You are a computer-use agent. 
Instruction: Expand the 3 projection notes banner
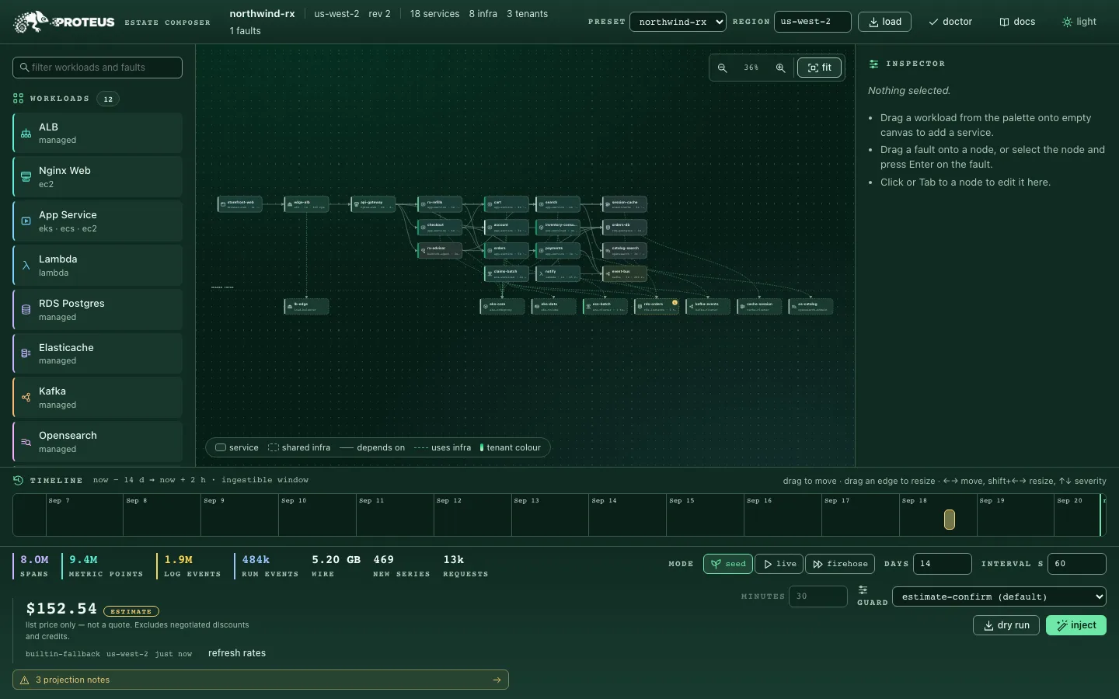[260, 680]
